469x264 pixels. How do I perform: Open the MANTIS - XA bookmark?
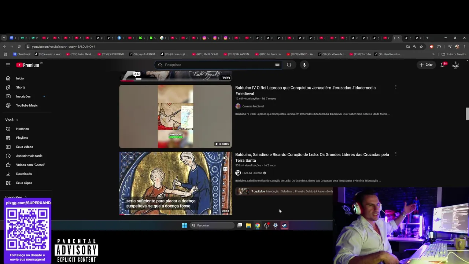pos(300,54)
